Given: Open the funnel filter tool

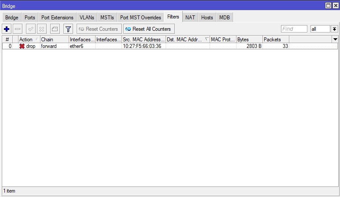Looking at the screenshot, I should [68, 29].
